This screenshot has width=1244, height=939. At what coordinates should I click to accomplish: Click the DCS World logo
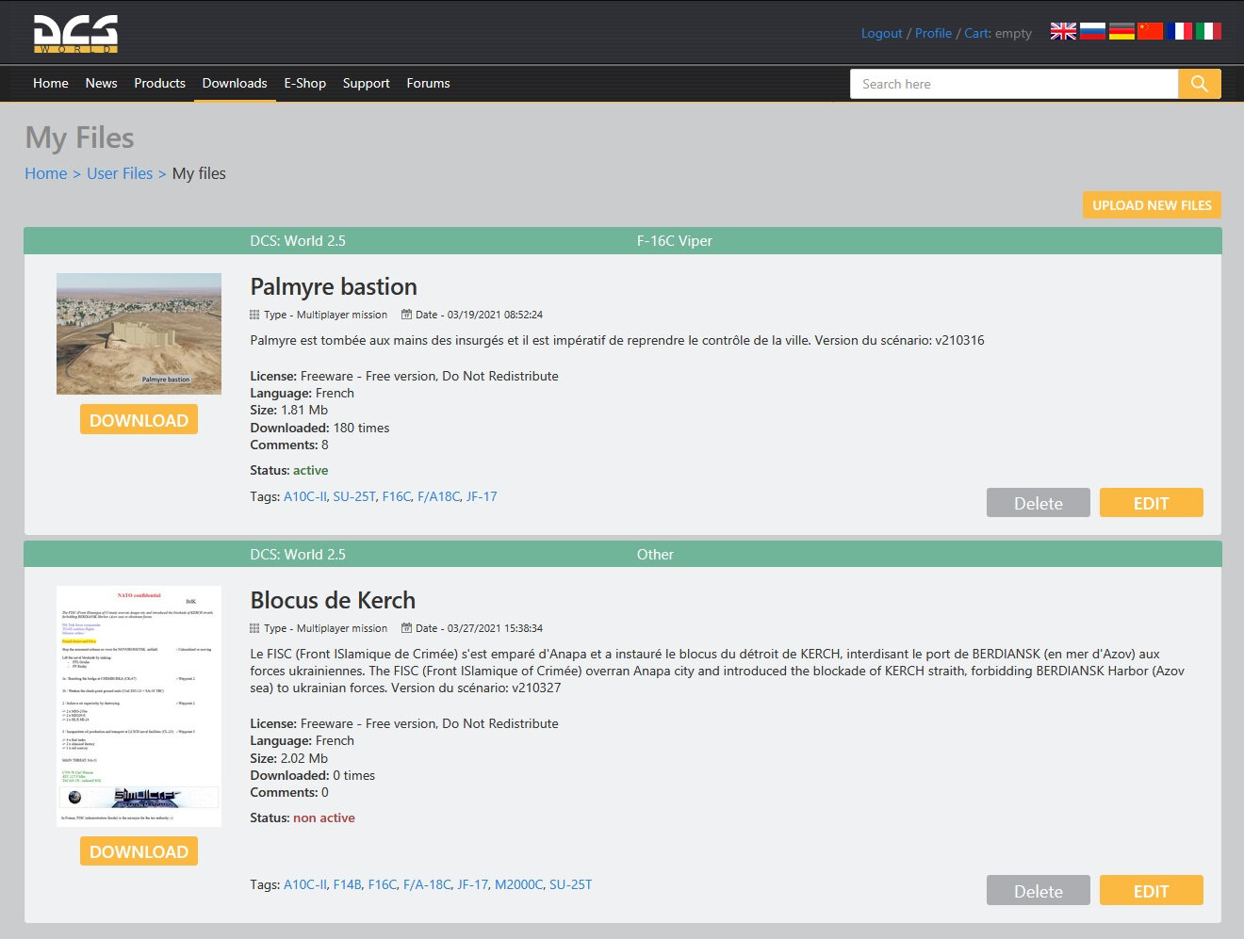tap(75, 34)
